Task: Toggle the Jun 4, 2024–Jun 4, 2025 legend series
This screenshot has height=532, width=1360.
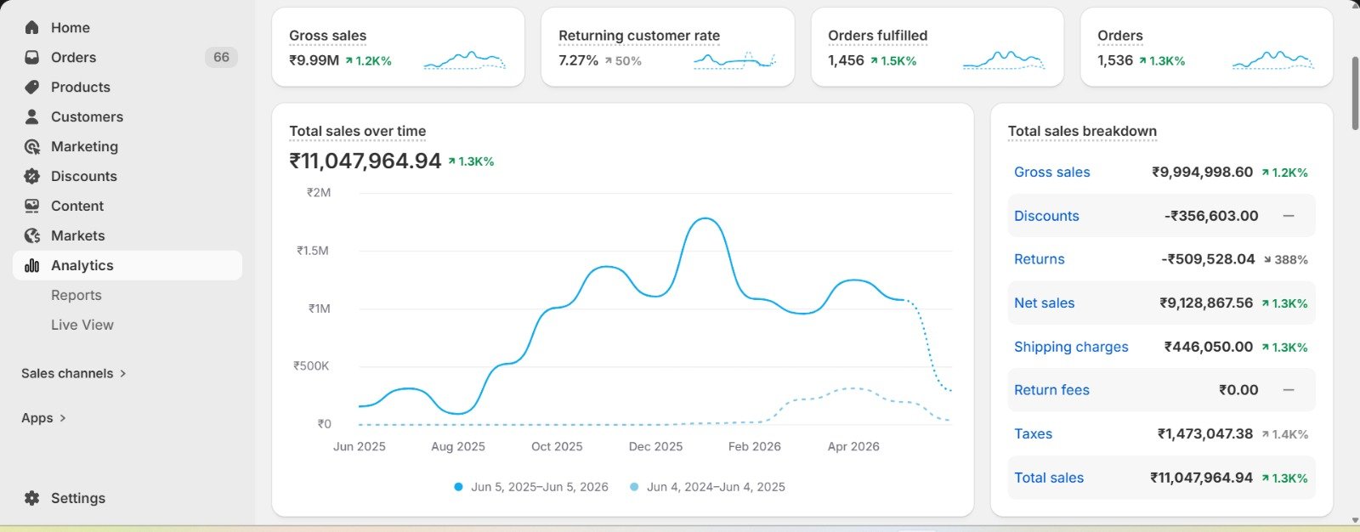Action: [x=707, y=487]
